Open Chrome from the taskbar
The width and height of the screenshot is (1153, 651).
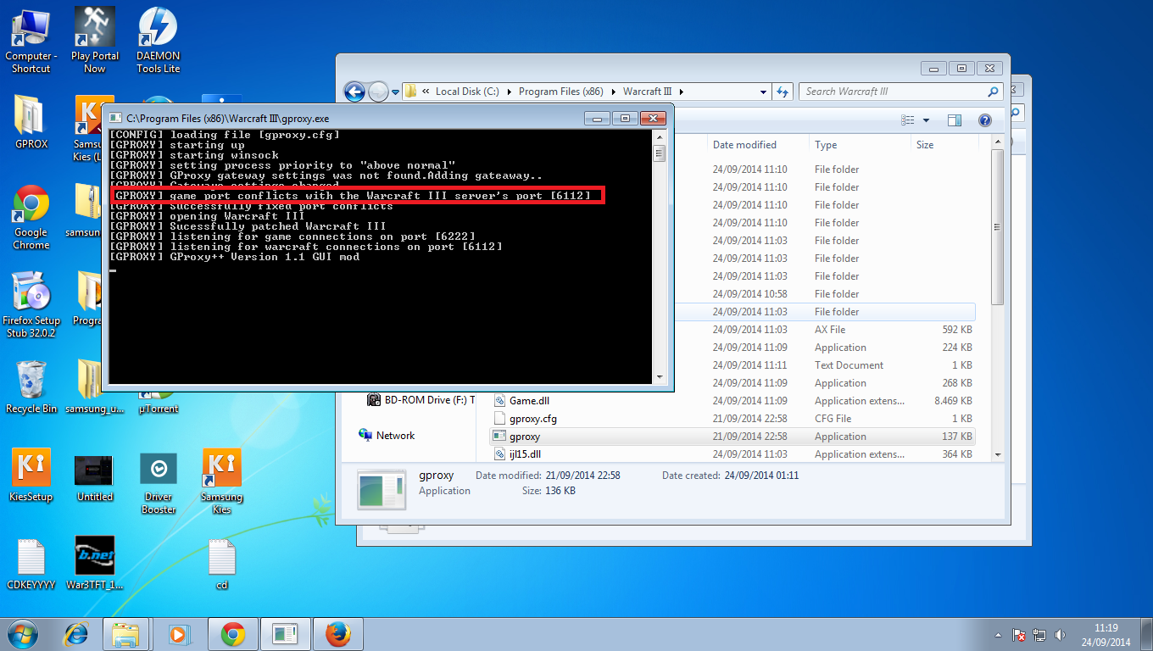(x=232, y=634)
